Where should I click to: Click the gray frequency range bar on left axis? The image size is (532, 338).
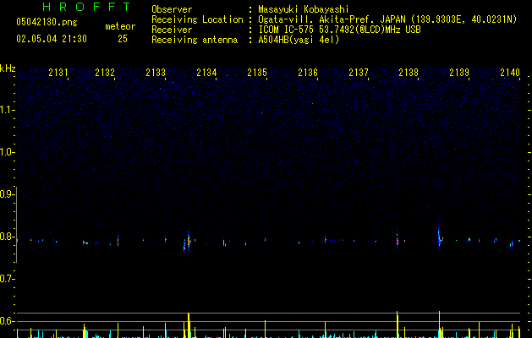(x=16, y=225)
